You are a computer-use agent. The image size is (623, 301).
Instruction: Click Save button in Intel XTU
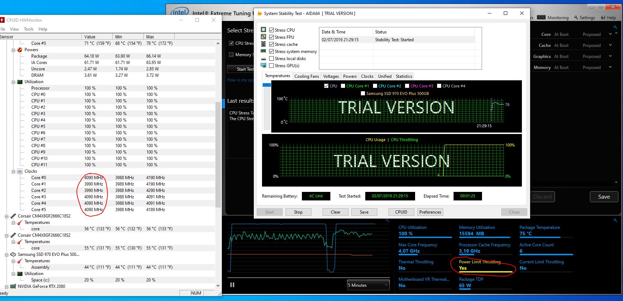point(604,197)
